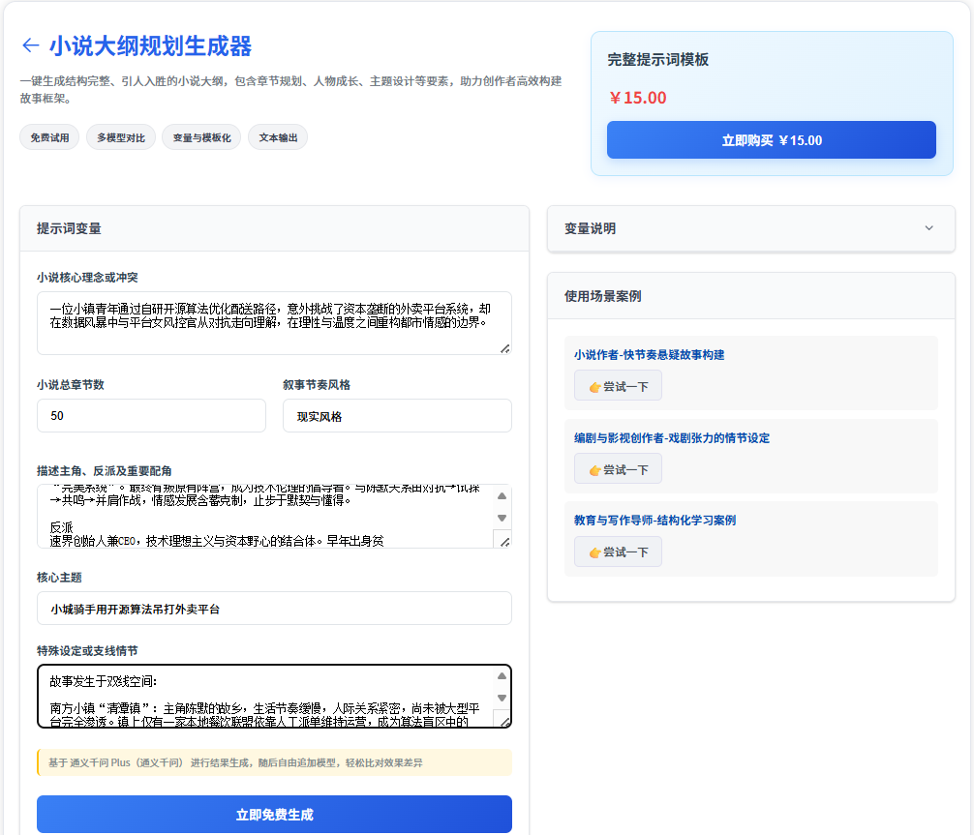Try the 戏剧张力的情节设定 example
This screenshot has height=835, width=974.
[x=618, y=469]
